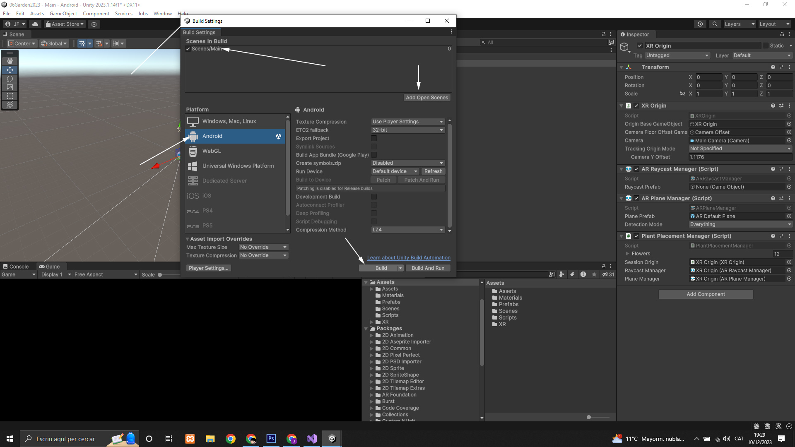This screenshot has width=795, height=447.
Task: Expand the AR Foundation package folder
Action: point(372,395)
